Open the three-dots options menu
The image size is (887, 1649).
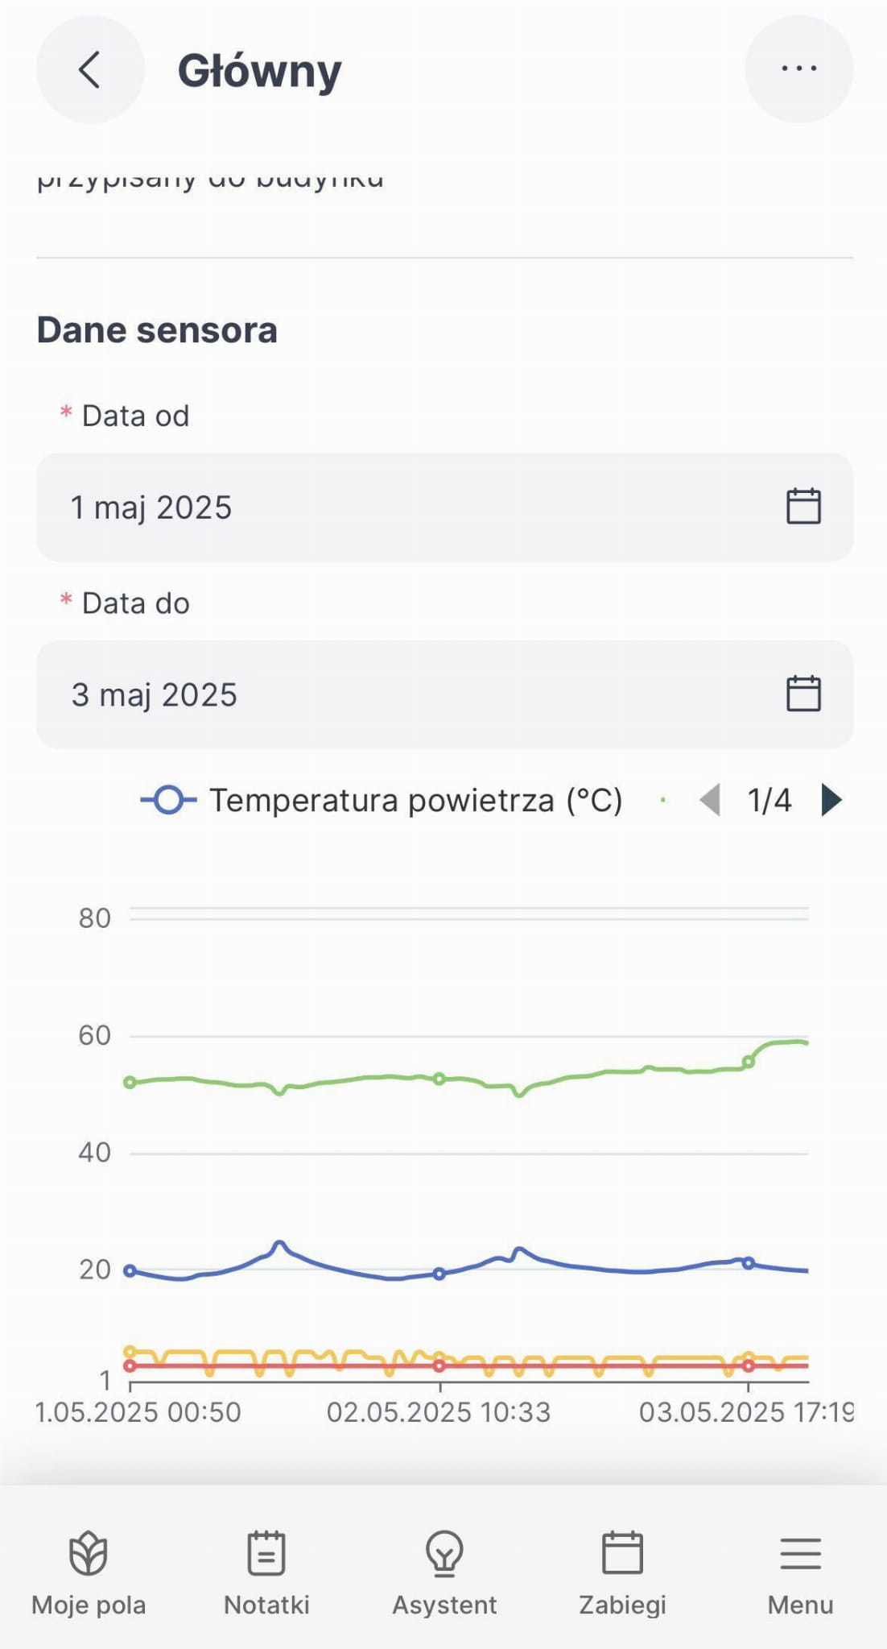(x=798, y=69)
